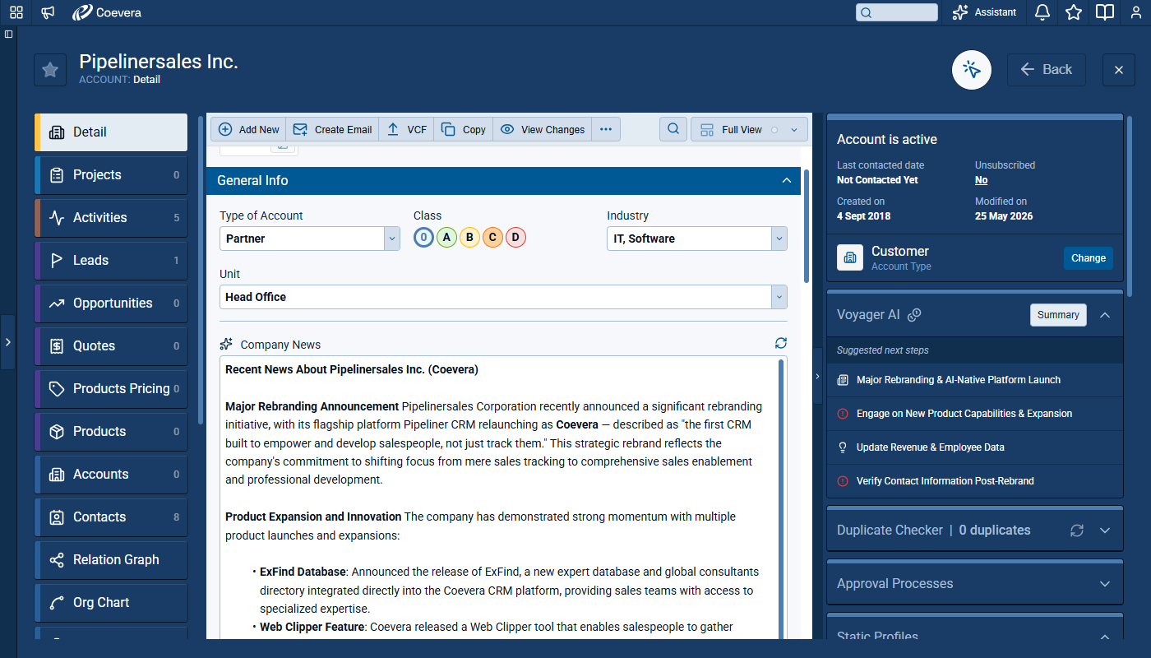Expand the left edge collapsed panel arrow
Image resolution: width=1151 pixels, height=658 pixels.
click(x=7, y=341)
